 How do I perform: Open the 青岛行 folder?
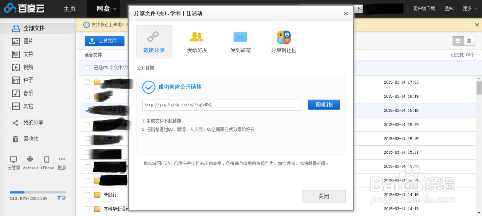110,195
